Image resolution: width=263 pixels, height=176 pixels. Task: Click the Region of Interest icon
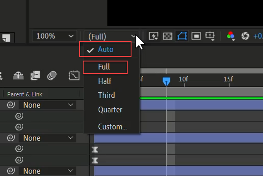(x=196, y=36)
